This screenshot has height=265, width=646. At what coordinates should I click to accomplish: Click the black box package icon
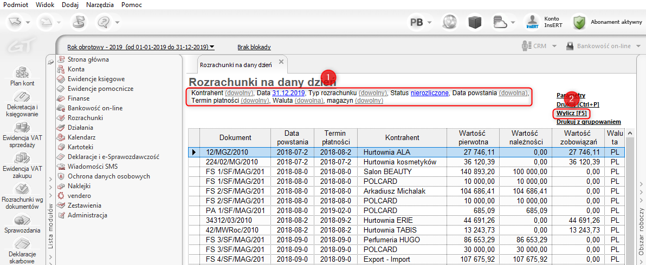click(476, 22)
